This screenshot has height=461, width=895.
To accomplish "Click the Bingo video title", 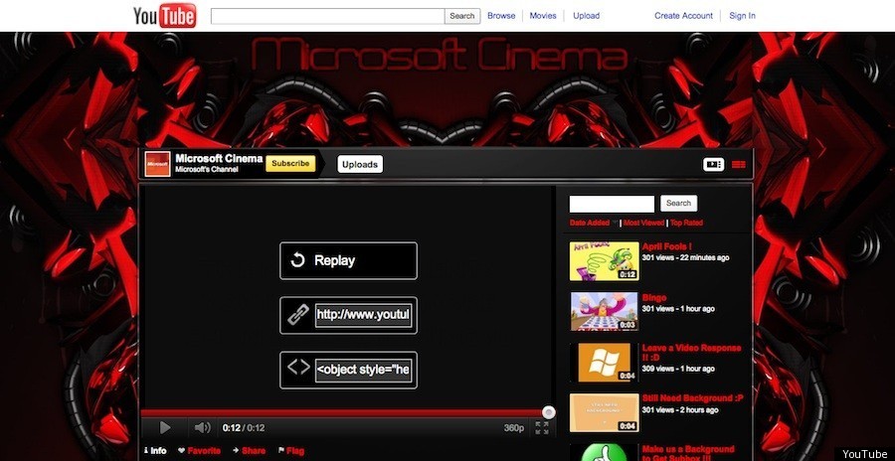I will pos(654,297).
